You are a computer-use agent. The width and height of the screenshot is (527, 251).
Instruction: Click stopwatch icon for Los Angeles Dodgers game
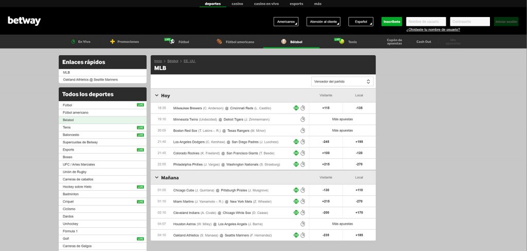303,142
